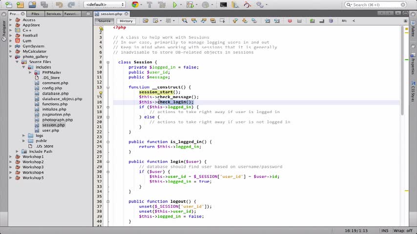Viewport: 417px width, 234px height.
Task: Click the Build Project hammer icon
Action: pos(149,4)
